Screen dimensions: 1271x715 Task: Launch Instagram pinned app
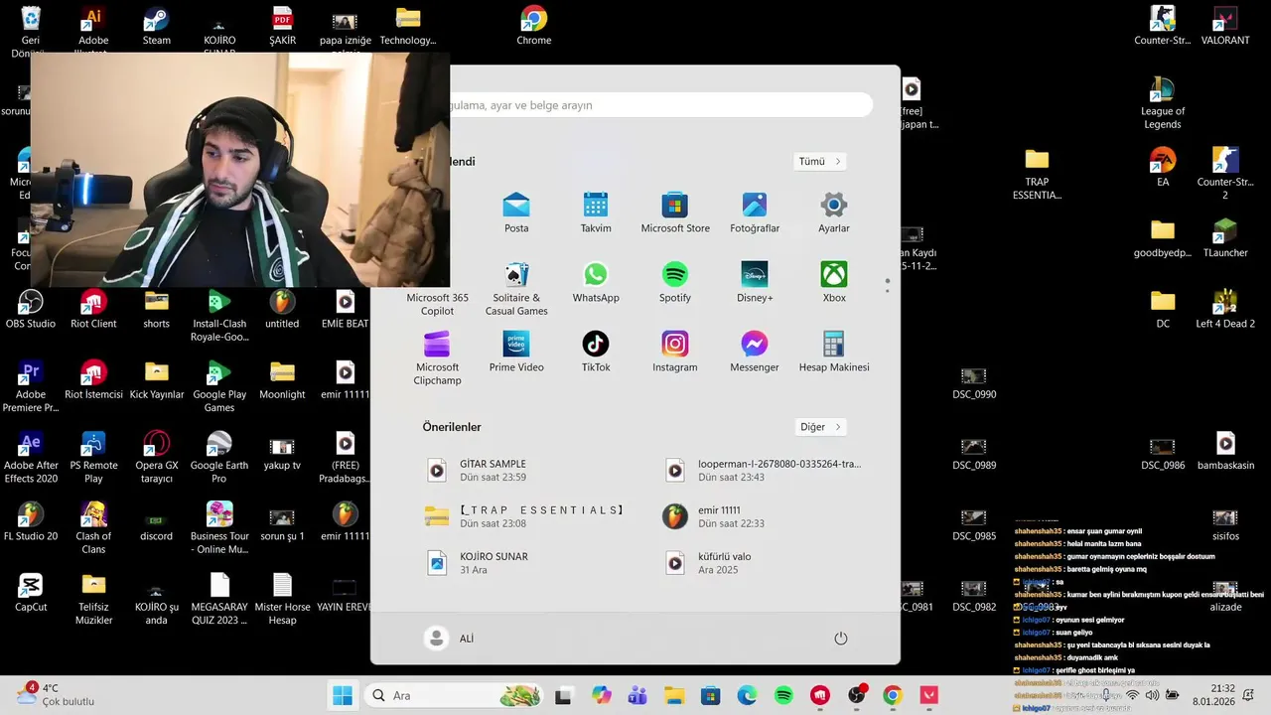[x=675, y=352]
